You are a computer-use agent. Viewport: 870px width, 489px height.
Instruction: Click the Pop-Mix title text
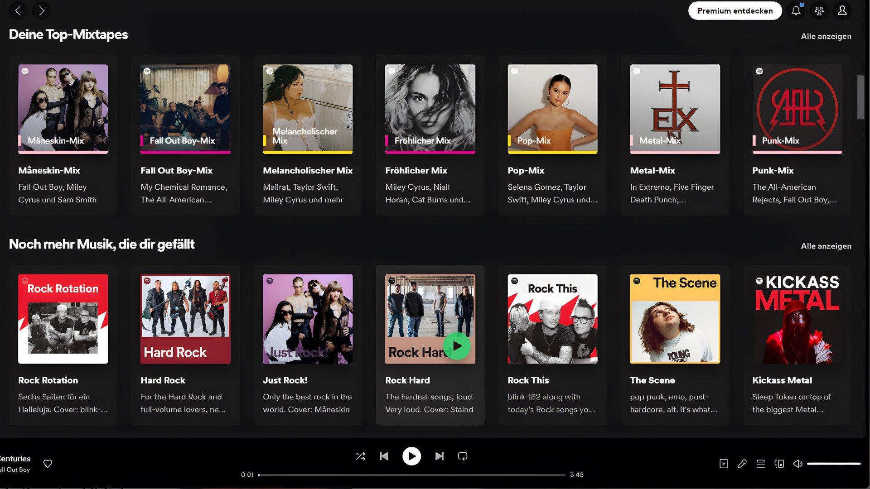tap(526, 171)
